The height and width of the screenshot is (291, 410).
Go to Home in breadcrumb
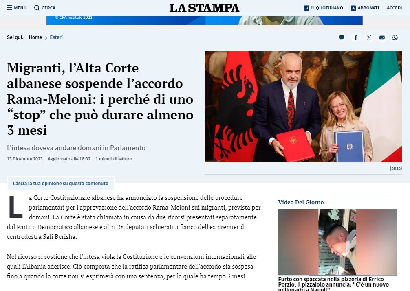pos(35,37)
